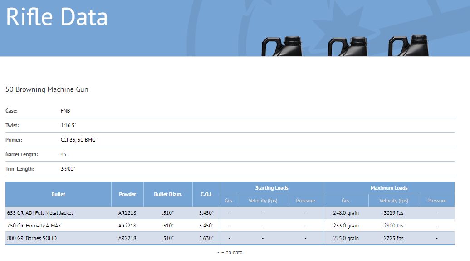The height and width of the screenshot is (261, 470).
Task: Click the middle powder bottle image
Action: tap(347, 46)
